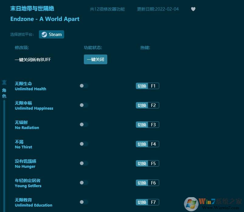Image resolution: width=244 pixels, height=212 pixels.
Task: Open the game platform selector showing Steam
Action: click(51, 34)
